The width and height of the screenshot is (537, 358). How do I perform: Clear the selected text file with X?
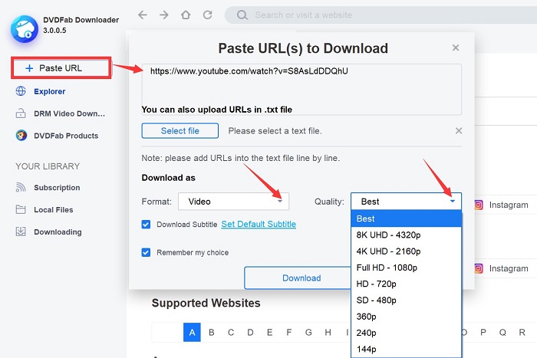tap(459, 131)
